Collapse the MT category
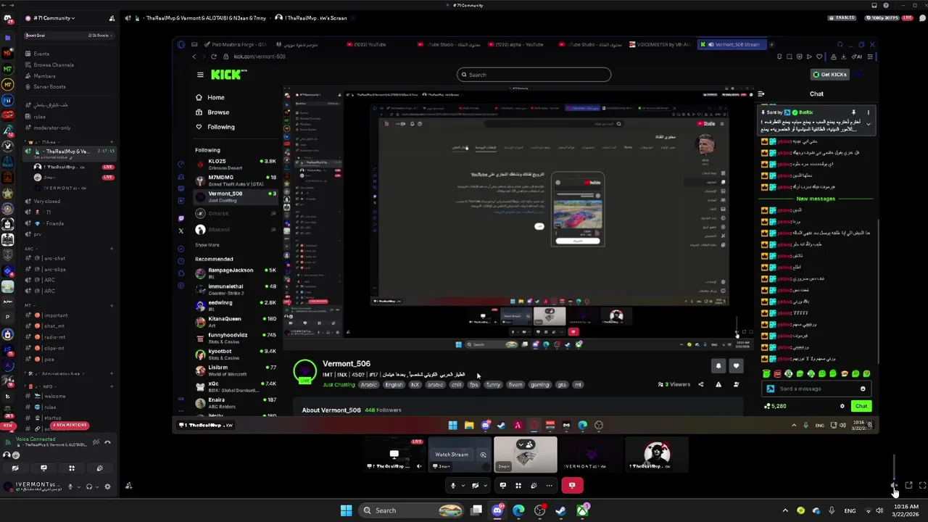 [29, 305]
